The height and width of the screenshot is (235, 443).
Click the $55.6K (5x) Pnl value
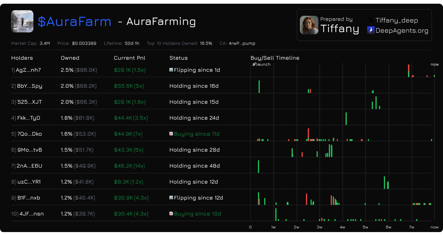pyautogui.click(x=129, y=86)
